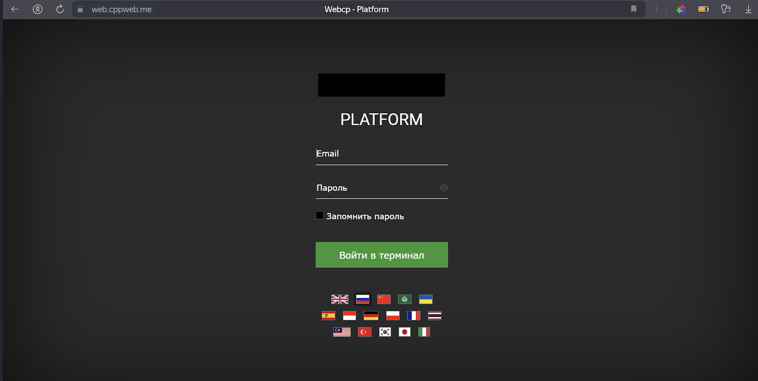Show password with the eye icon
This screenshot has width=758, height=381.
[443, 188]
